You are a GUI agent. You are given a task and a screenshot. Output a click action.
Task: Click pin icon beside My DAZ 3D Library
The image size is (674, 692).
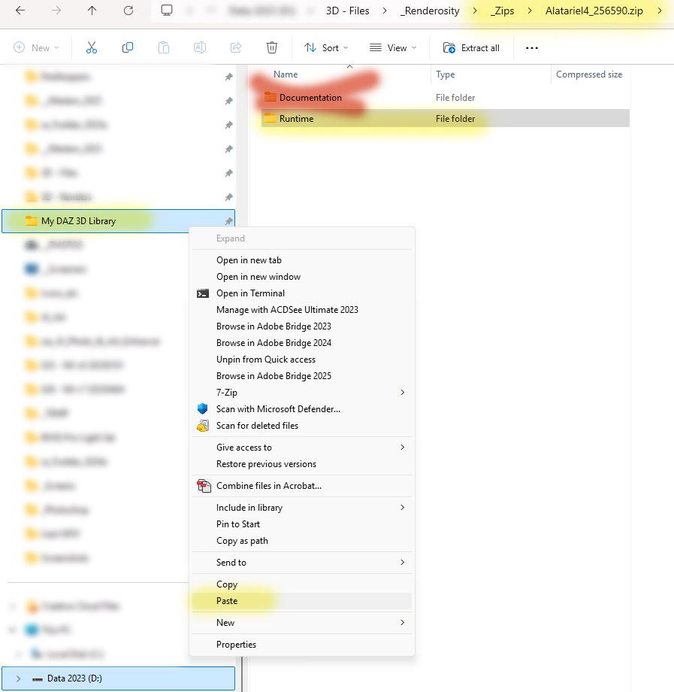pos(228,221)
